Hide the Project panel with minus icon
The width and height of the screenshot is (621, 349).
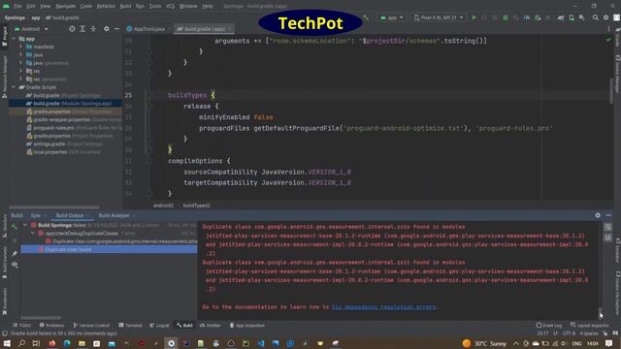pyautogui.click(x=116, y=29)
